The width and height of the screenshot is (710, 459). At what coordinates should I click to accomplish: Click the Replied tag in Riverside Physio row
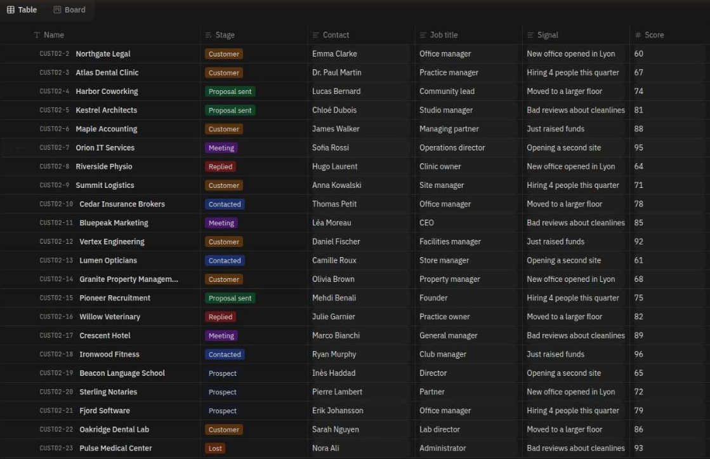point(220,167)
